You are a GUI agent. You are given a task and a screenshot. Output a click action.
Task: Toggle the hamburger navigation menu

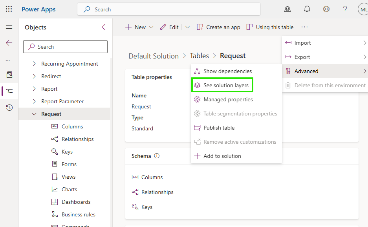[9, 27]
